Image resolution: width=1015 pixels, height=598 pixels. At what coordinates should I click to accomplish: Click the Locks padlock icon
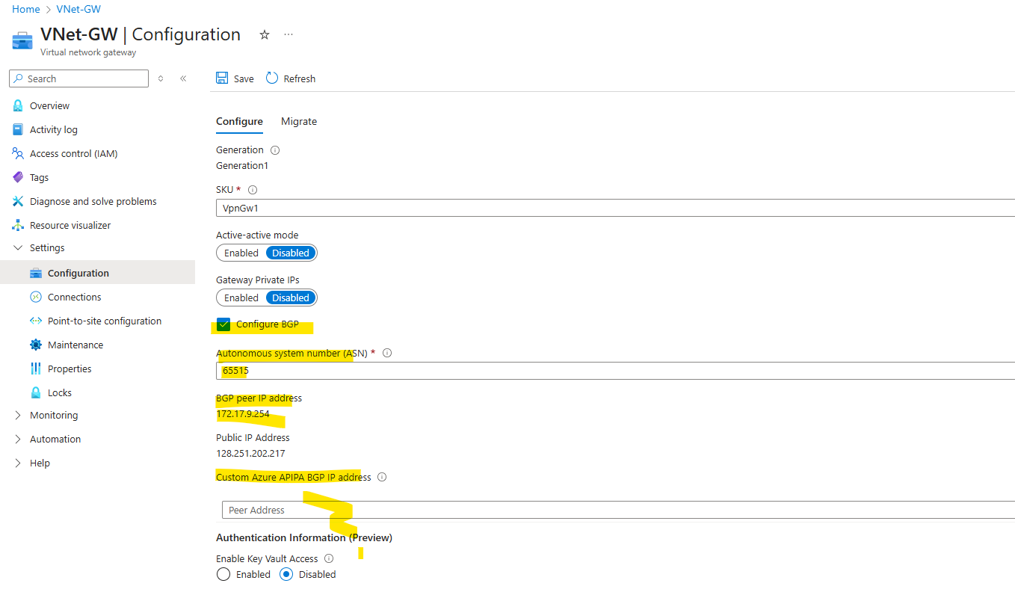point(36,393)
